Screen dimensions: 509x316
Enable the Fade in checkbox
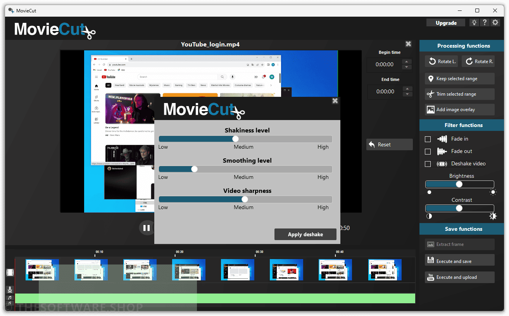coord(428,139)
